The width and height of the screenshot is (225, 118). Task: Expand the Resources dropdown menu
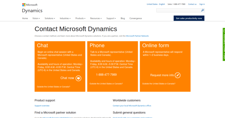[x=96, y=18]
